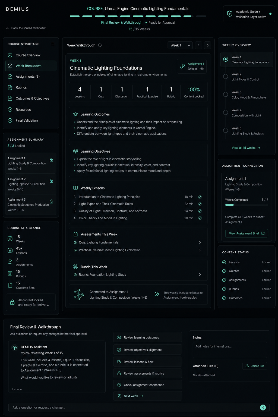Click the Rubrics sidebar document icon
278x417 pixels.
tap(10, 87)
